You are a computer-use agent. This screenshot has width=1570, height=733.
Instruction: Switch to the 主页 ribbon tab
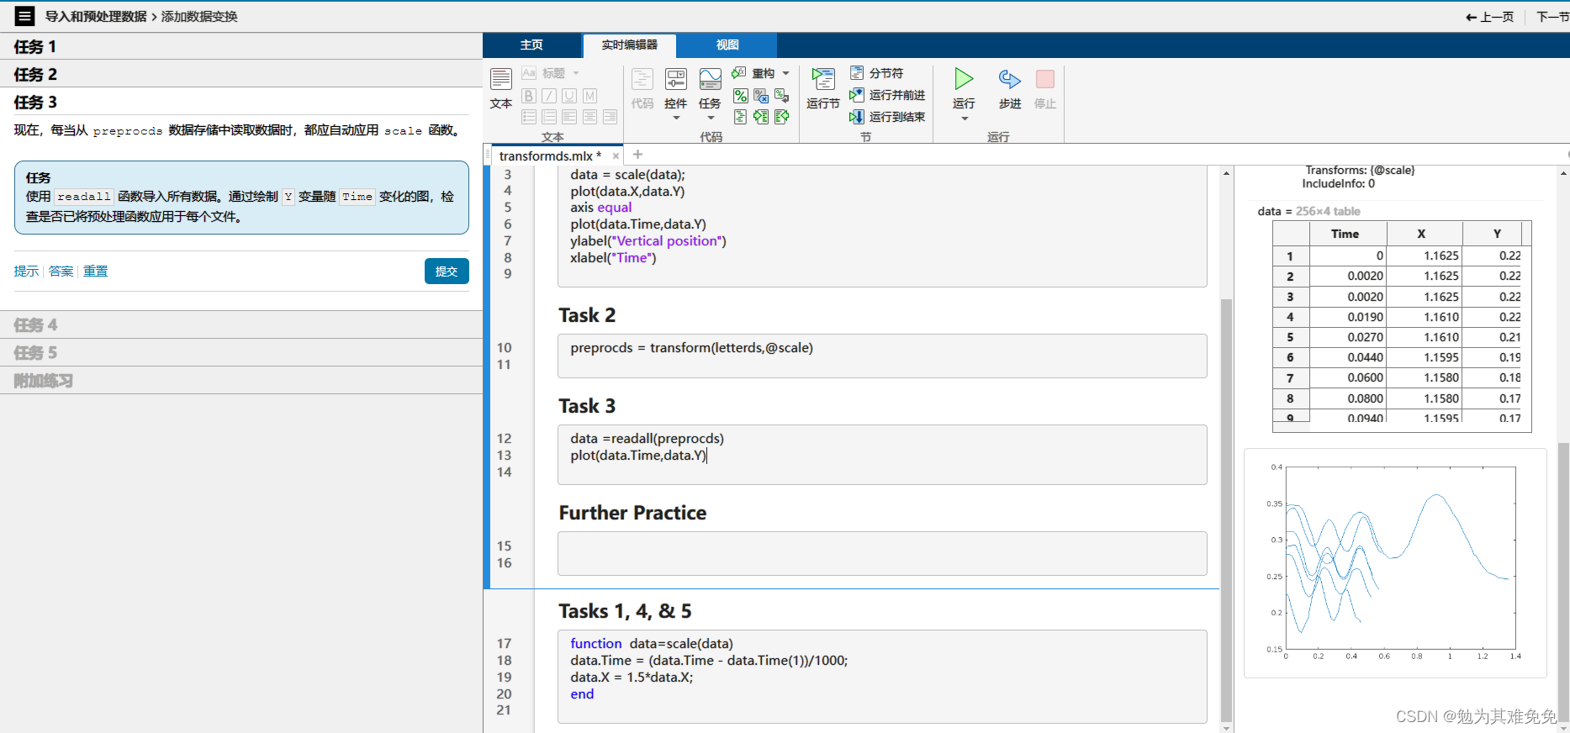coord(531,45)
